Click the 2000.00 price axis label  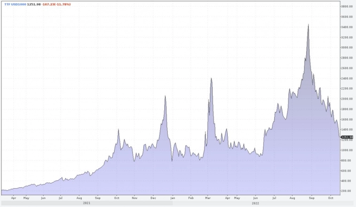coord(347,99)
